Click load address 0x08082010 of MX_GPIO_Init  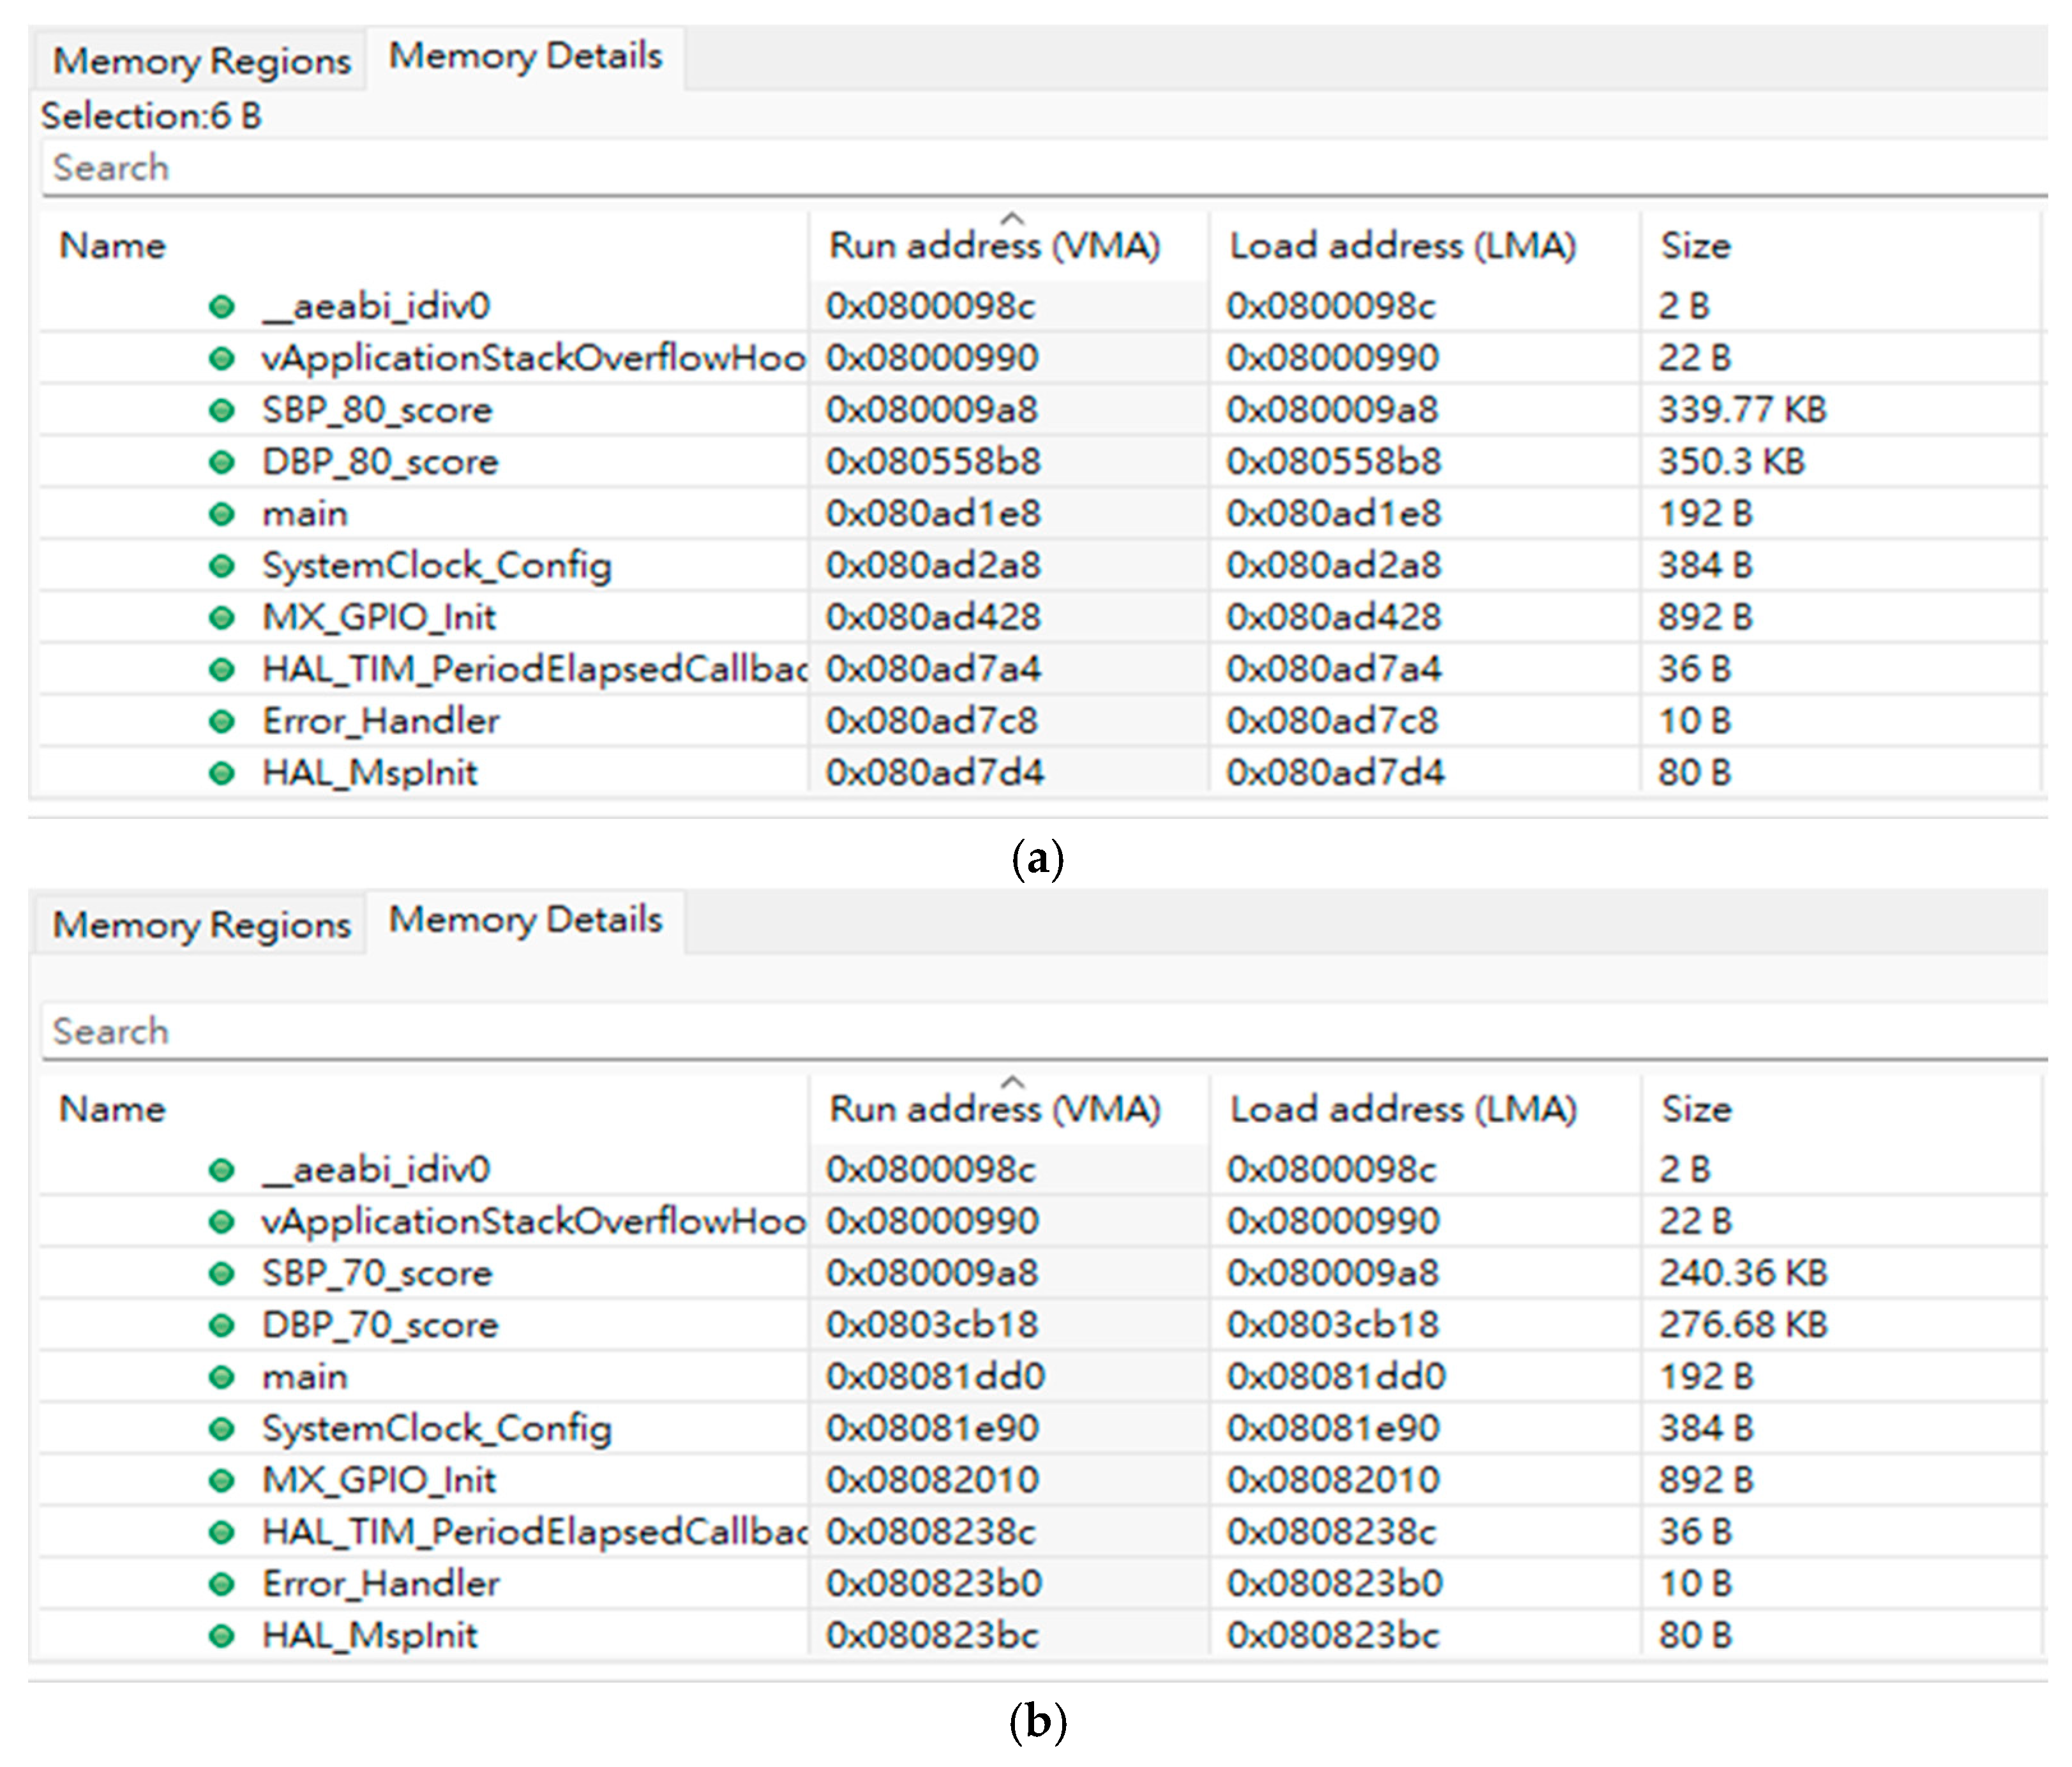tap(1334, 1480)
